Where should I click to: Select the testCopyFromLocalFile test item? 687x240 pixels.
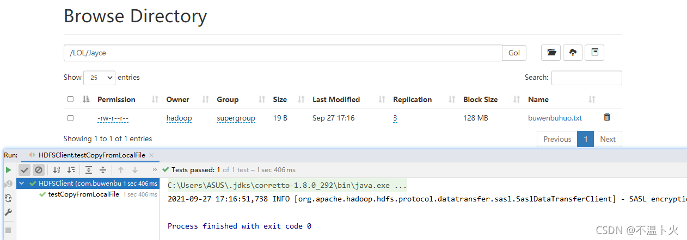pos(84,194)
